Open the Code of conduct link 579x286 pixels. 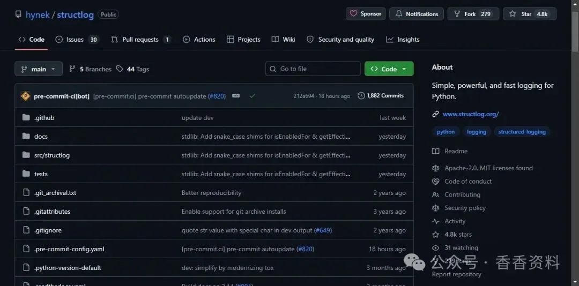click(x=462, y=182)
